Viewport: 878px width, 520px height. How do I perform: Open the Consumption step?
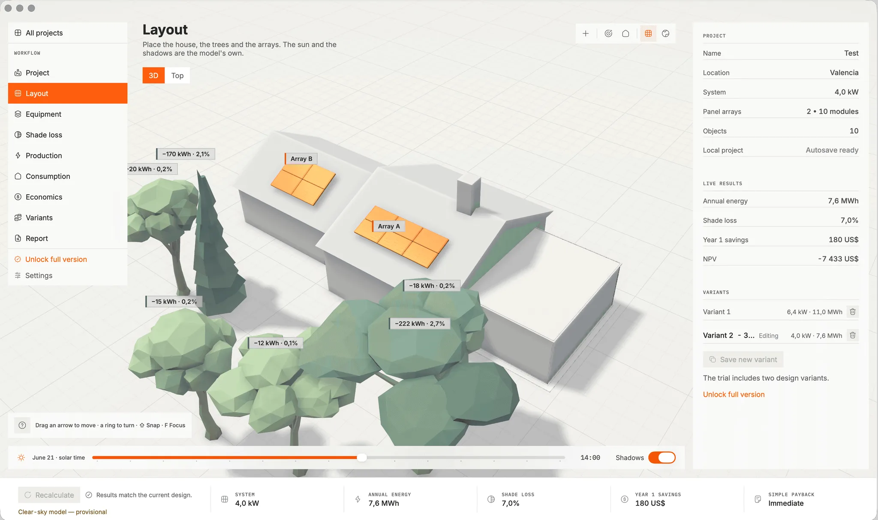(x=68, y=176)
